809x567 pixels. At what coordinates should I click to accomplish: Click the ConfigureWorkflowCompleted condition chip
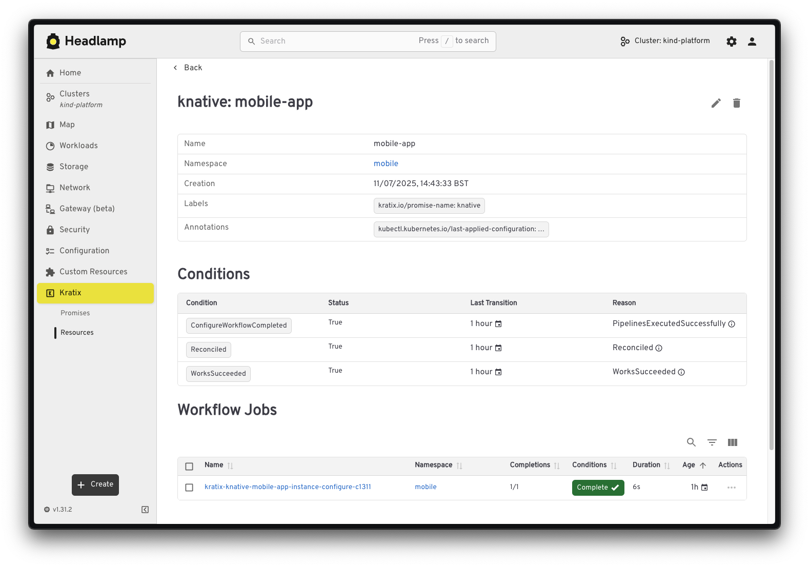239,326
